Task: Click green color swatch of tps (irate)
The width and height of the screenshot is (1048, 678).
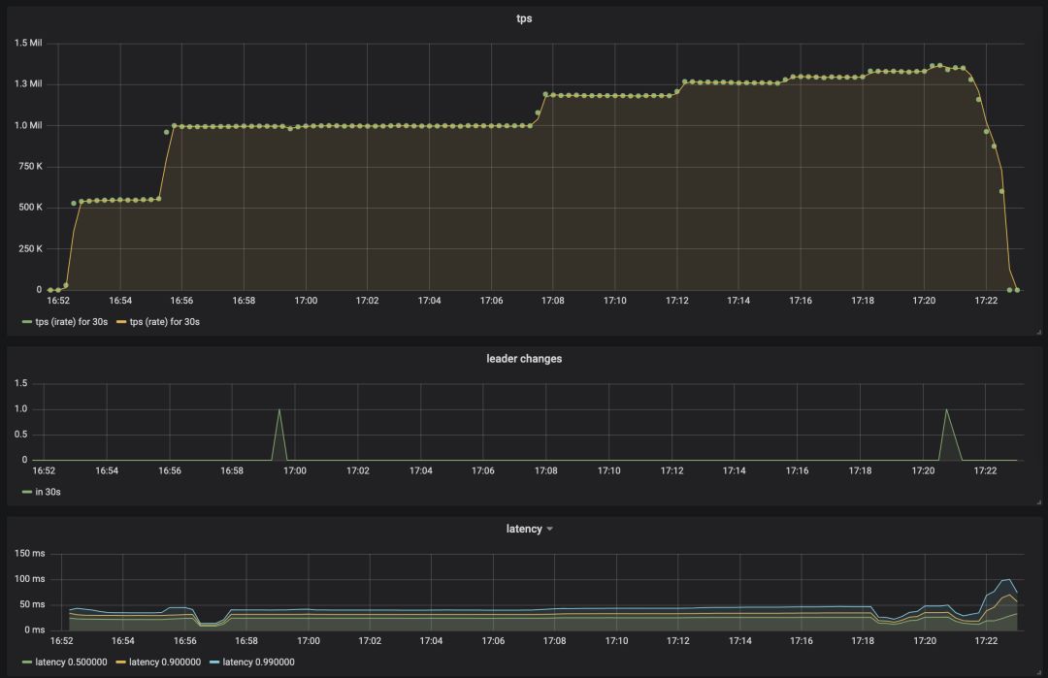Action: 26,321
